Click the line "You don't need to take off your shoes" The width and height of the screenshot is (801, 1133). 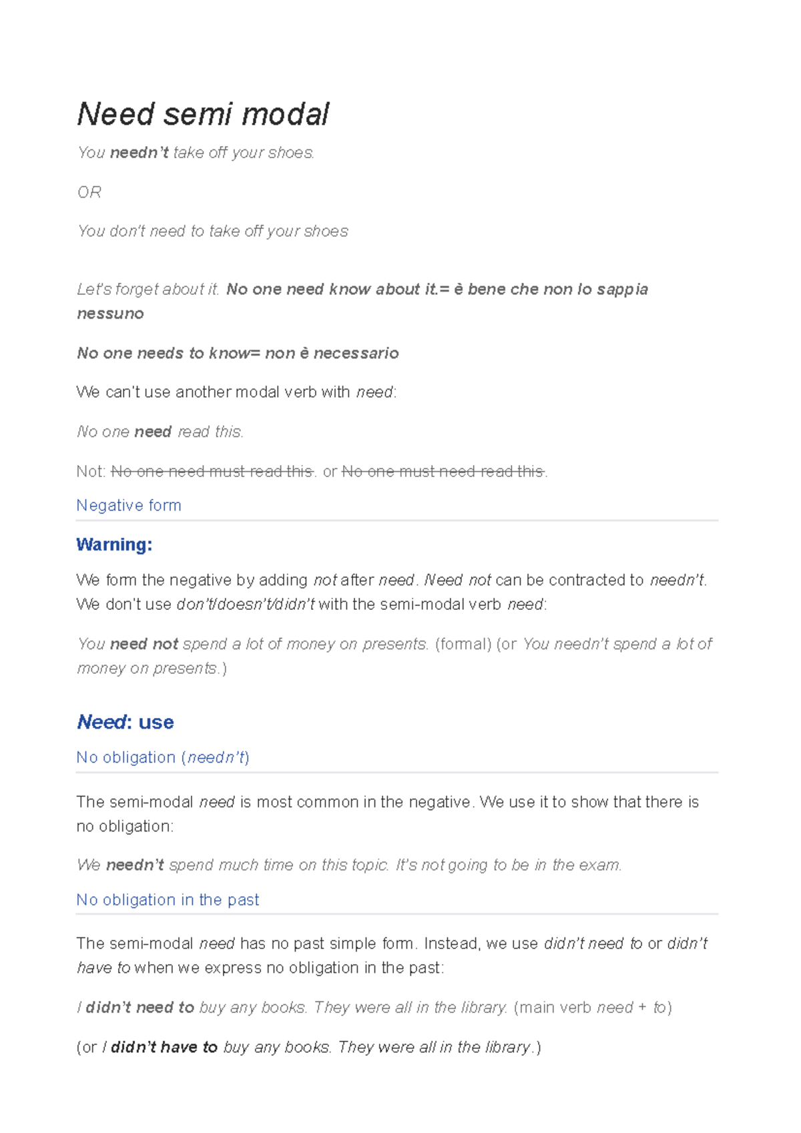tap(213, 232)
